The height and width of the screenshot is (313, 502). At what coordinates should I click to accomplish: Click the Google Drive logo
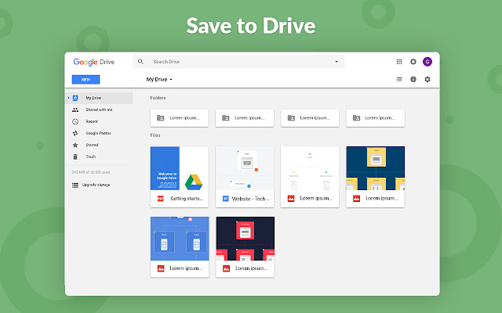tap(94, 62)
